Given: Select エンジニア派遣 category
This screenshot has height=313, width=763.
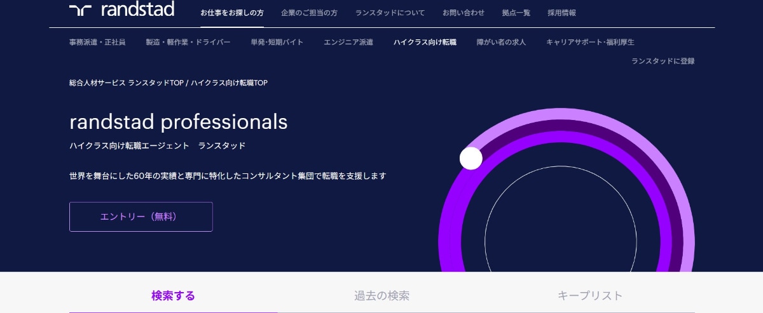Looking at the screenshot, I should point(348,43).
